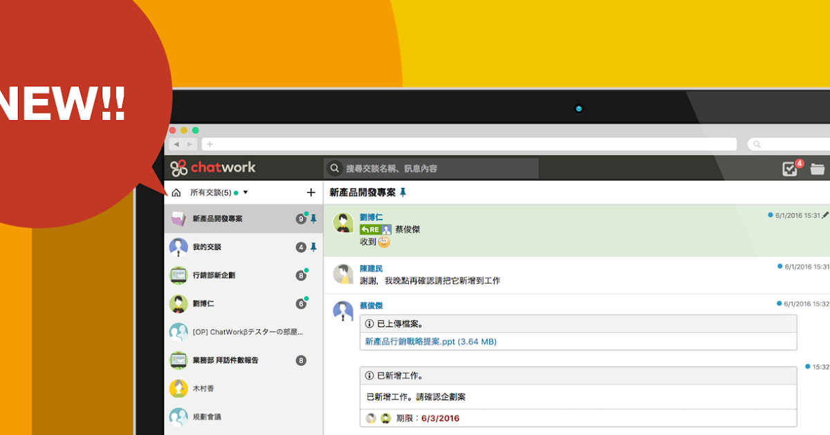Open the 木村香 chat

[205, 389]
